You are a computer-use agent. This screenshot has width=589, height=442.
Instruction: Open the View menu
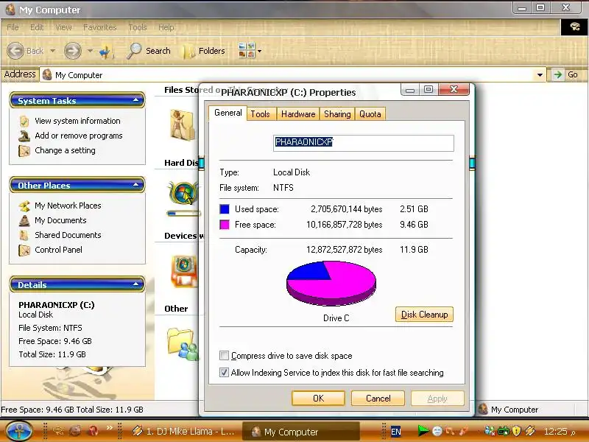(x=63, y=27)
